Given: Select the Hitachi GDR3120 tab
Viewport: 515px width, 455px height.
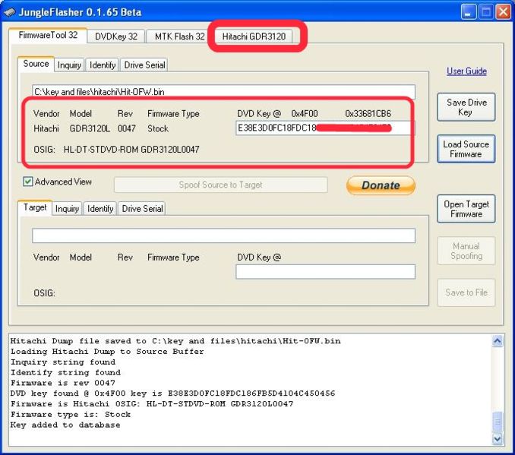Looking at the screenshot, I should (254, 36).
